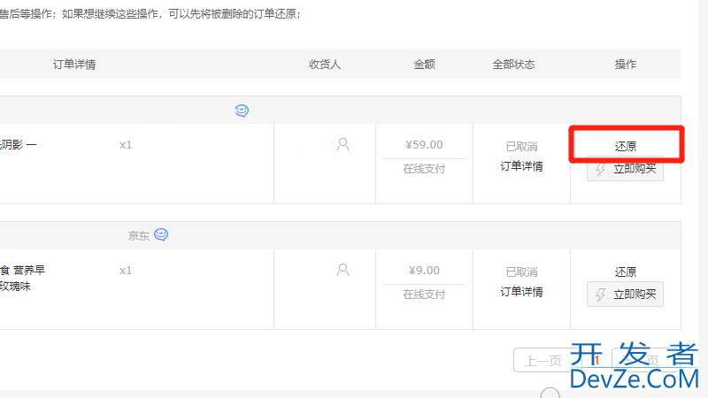Viewport: 708px width, 398px height.
Task: Open chat icon next to 京东
Action: [161, 234]
